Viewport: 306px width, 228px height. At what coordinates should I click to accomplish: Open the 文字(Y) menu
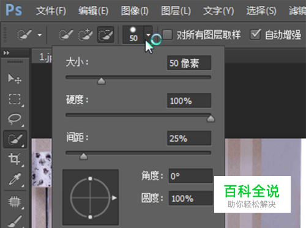pyautogui.click(x=218, y=11)
